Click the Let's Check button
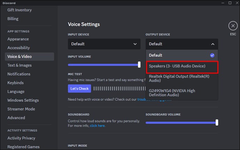 point(79,89)
